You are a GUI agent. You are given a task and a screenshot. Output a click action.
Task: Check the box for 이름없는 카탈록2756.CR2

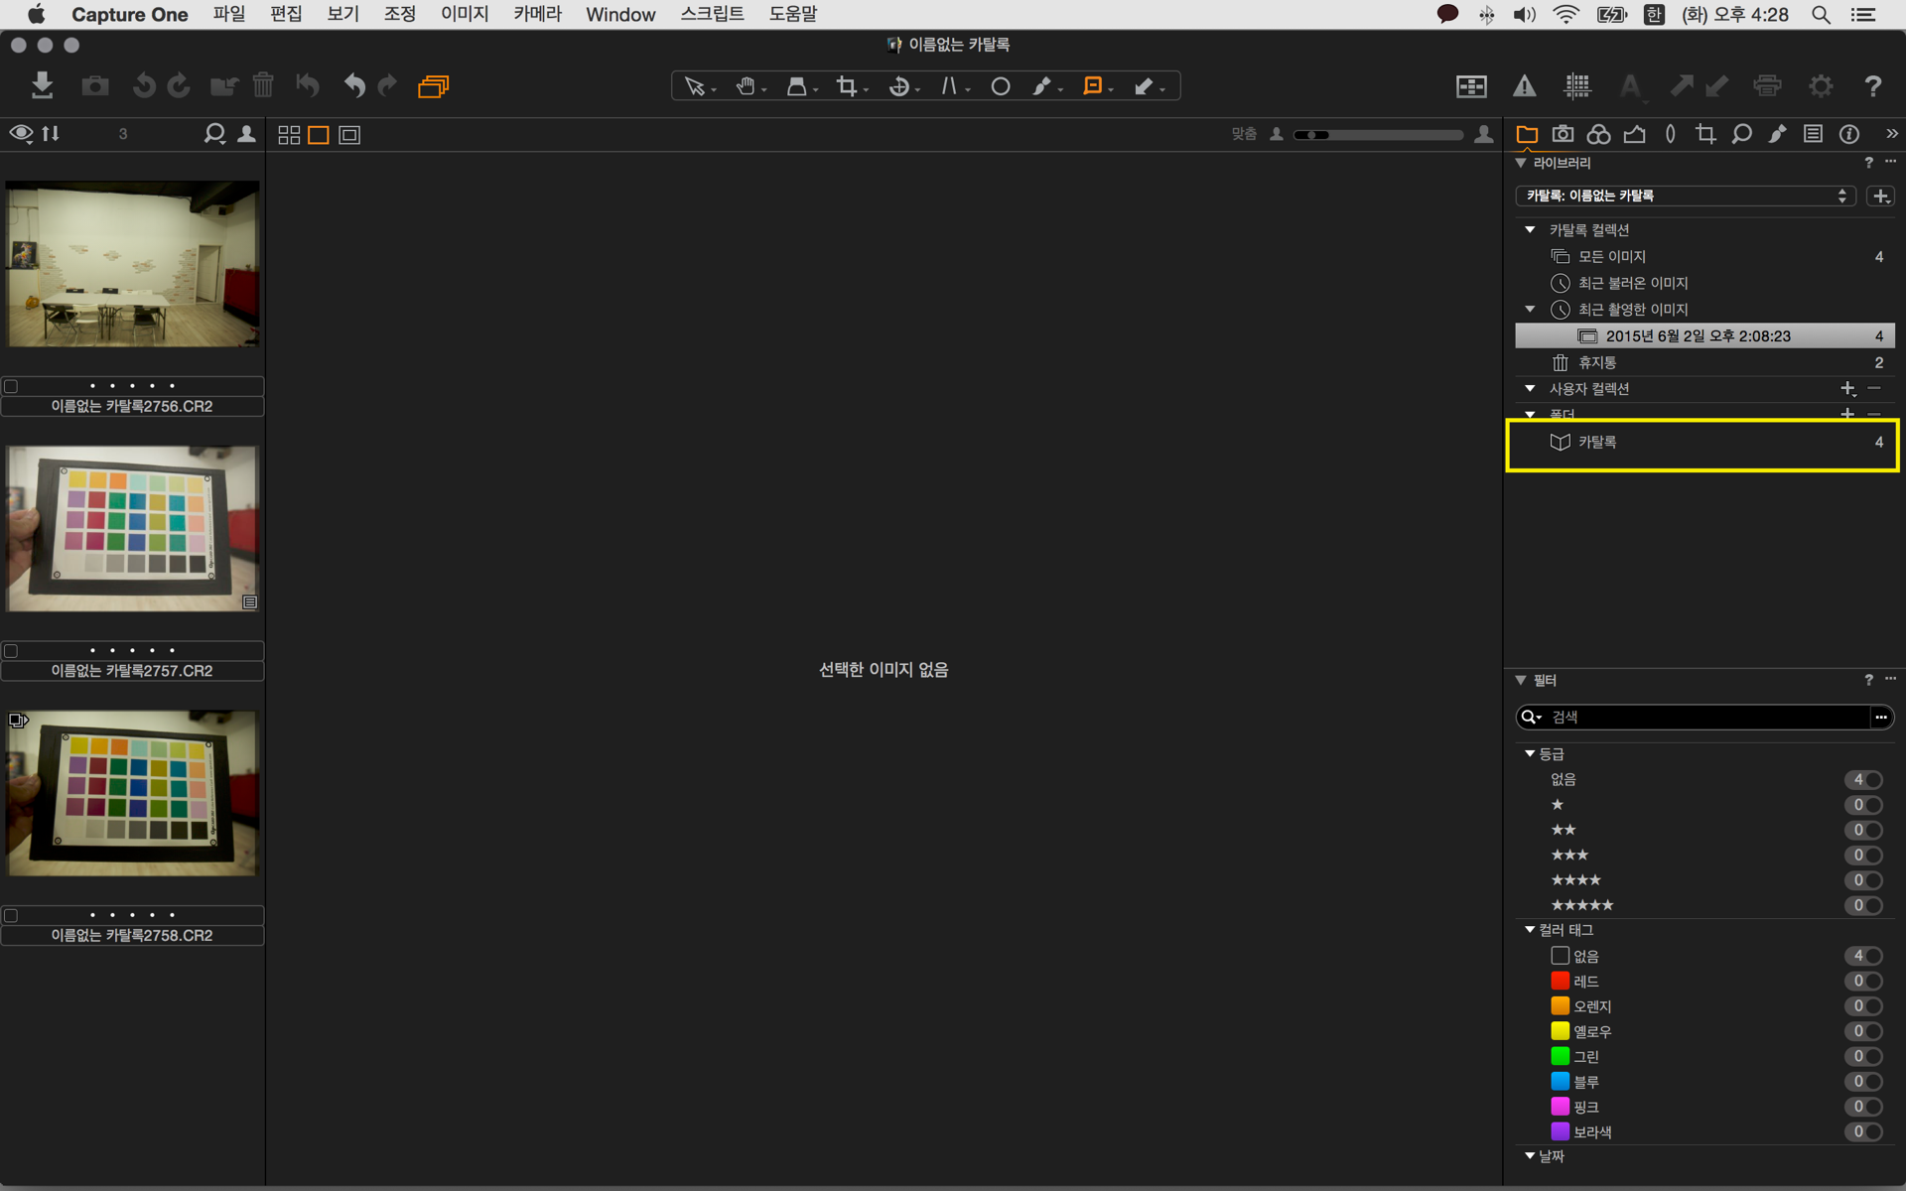coord(12,386)
